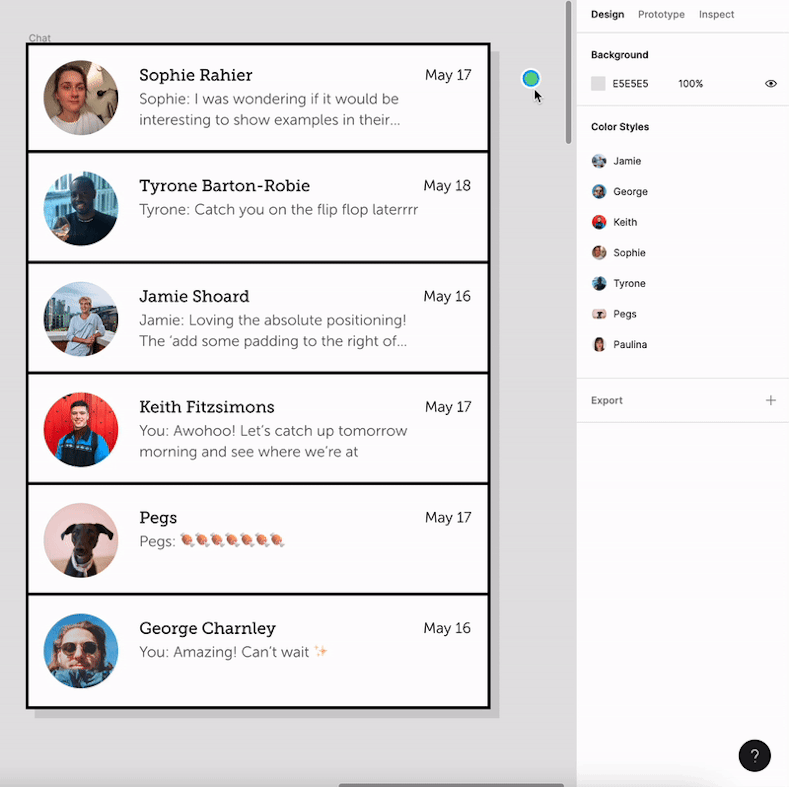Viewport: 789px width, 787px height.
Task: Add an export setting with plus icon
Action: click(771, 400)
